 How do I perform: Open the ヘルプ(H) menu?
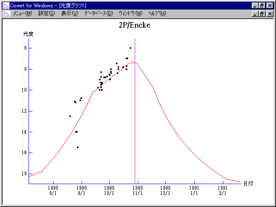(x=157, y=13)
